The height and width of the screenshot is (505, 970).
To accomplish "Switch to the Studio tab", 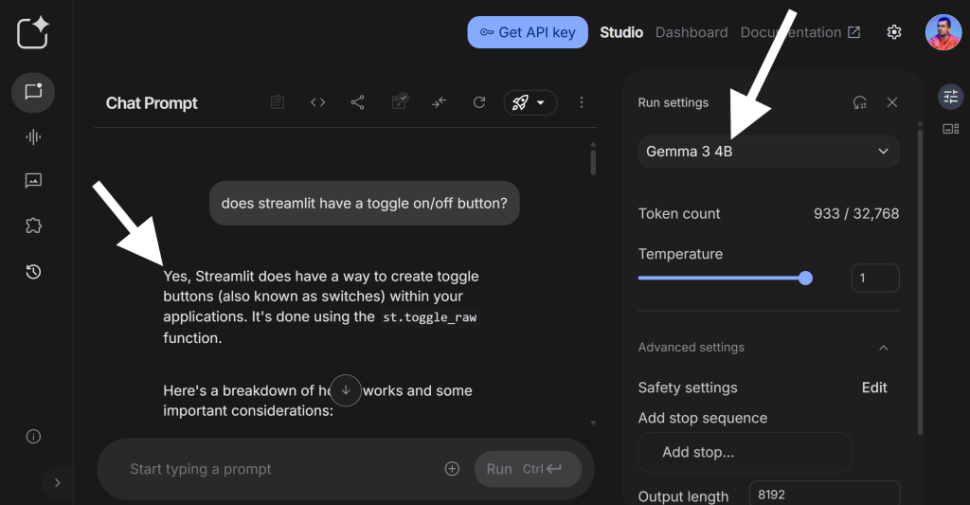I will (621, 32).
